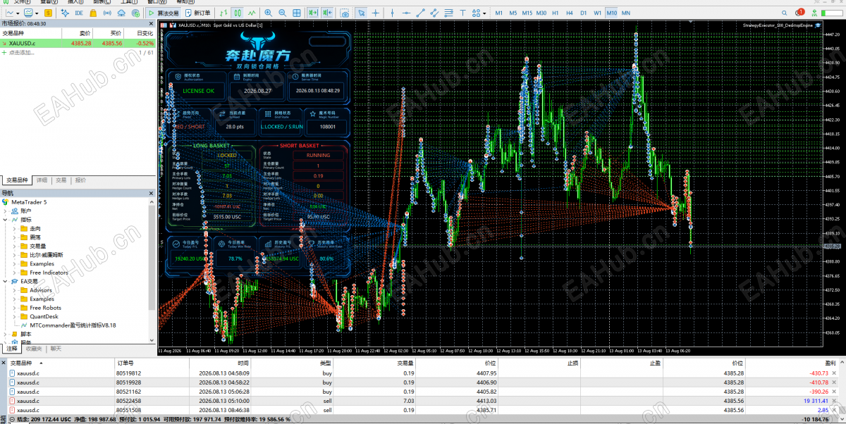Select the arrow cursor tool
The width and height of the screenshot is (846, 424).
coord(361,13)
